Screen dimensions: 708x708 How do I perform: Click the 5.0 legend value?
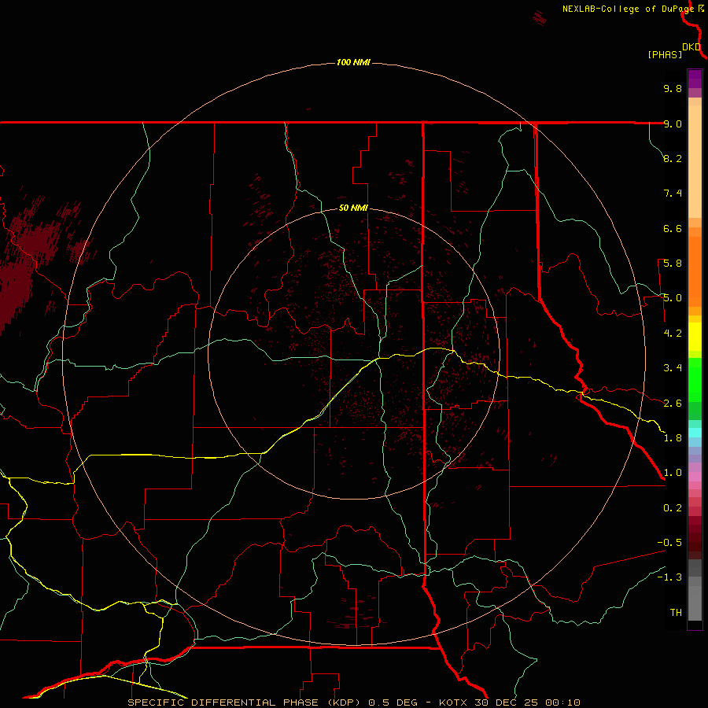pyautogui.click(x=673, y=298)
